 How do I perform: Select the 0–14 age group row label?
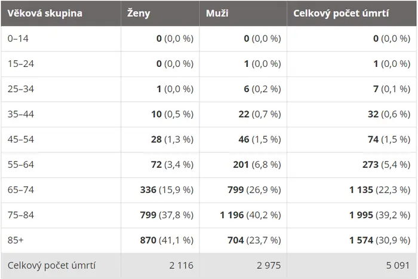click(18, 39)
